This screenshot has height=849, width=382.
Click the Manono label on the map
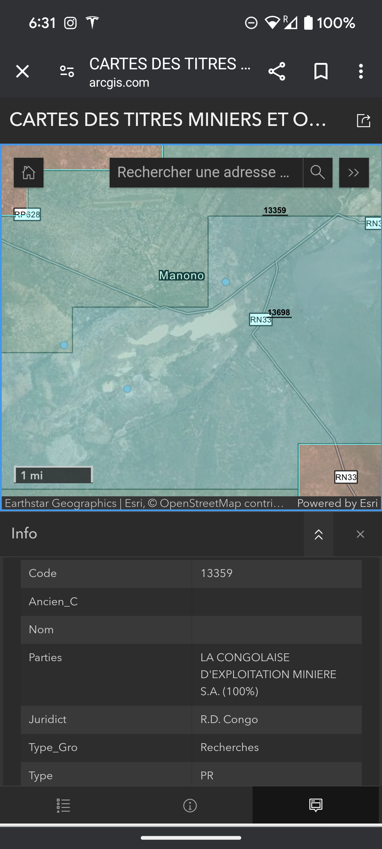[x=181, y=275]
